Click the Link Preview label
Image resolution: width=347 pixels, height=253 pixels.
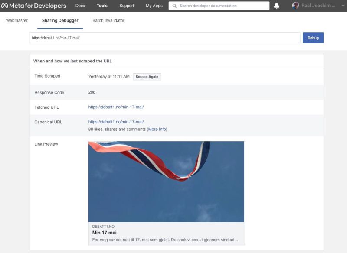click(46, 144)
